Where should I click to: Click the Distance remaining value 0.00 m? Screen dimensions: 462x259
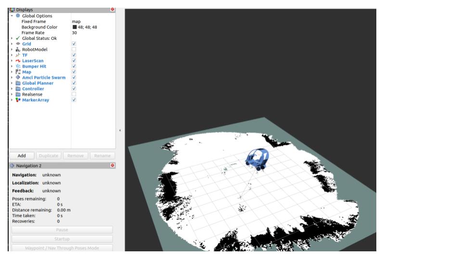click(x=64, y=210)
